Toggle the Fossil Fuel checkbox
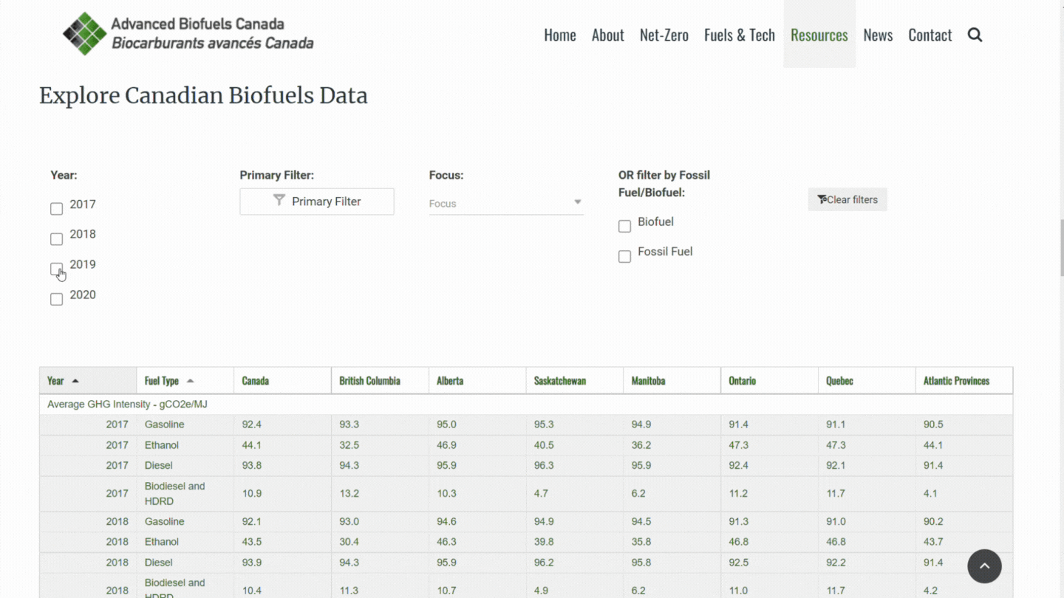Viewport: 1064px width, 598px height. [x=624, y=256]
